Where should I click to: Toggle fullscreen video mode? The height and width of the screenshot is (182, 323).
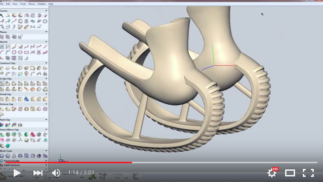pyautogui.click(x=308, y=173)
